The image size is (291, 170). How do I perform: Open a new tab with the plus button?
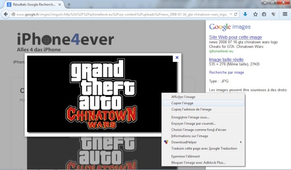[69, 5]
